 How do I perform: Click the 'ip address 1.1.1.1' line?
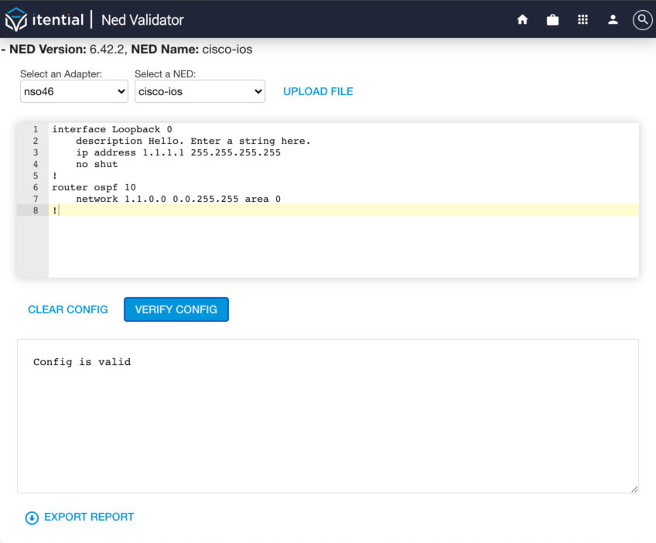click(178, 152)
